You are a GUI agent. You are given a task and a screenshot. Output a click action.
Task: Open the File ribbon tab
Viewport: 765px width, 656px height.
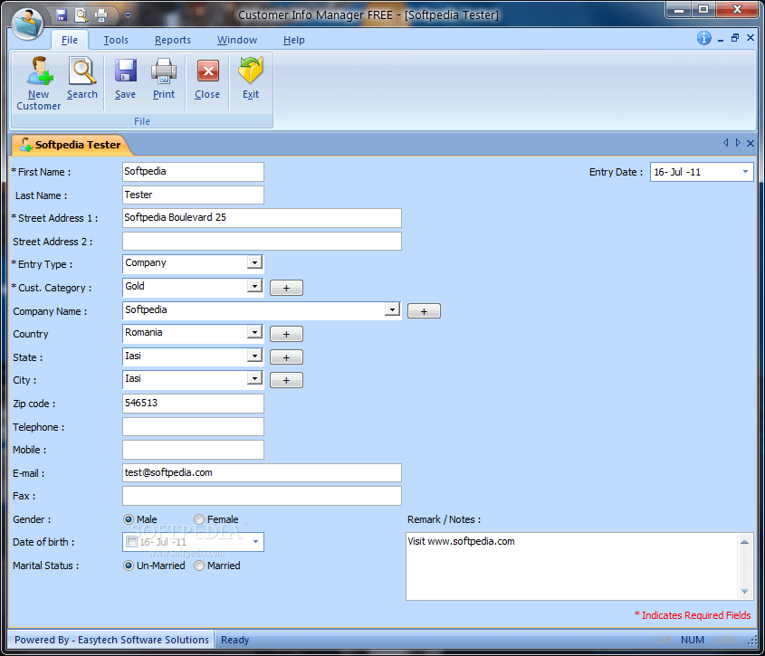click(70, 40)
